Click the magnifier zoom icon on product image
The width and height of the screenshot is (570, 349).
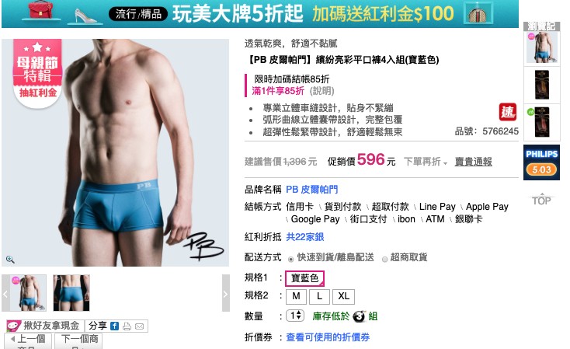10,259
